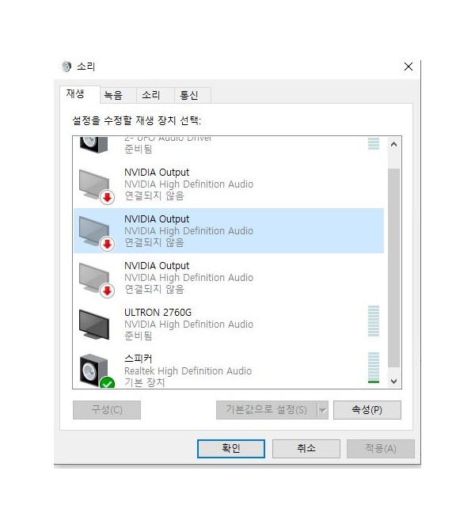Open 속성(P) for selected device
This screenshot has height=528, width=475.
(x=367, y=410)
